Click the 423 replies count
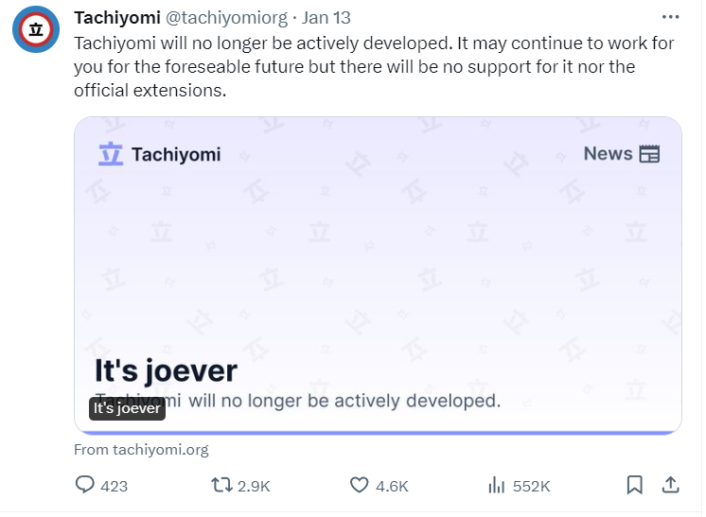 pos(114,486)
